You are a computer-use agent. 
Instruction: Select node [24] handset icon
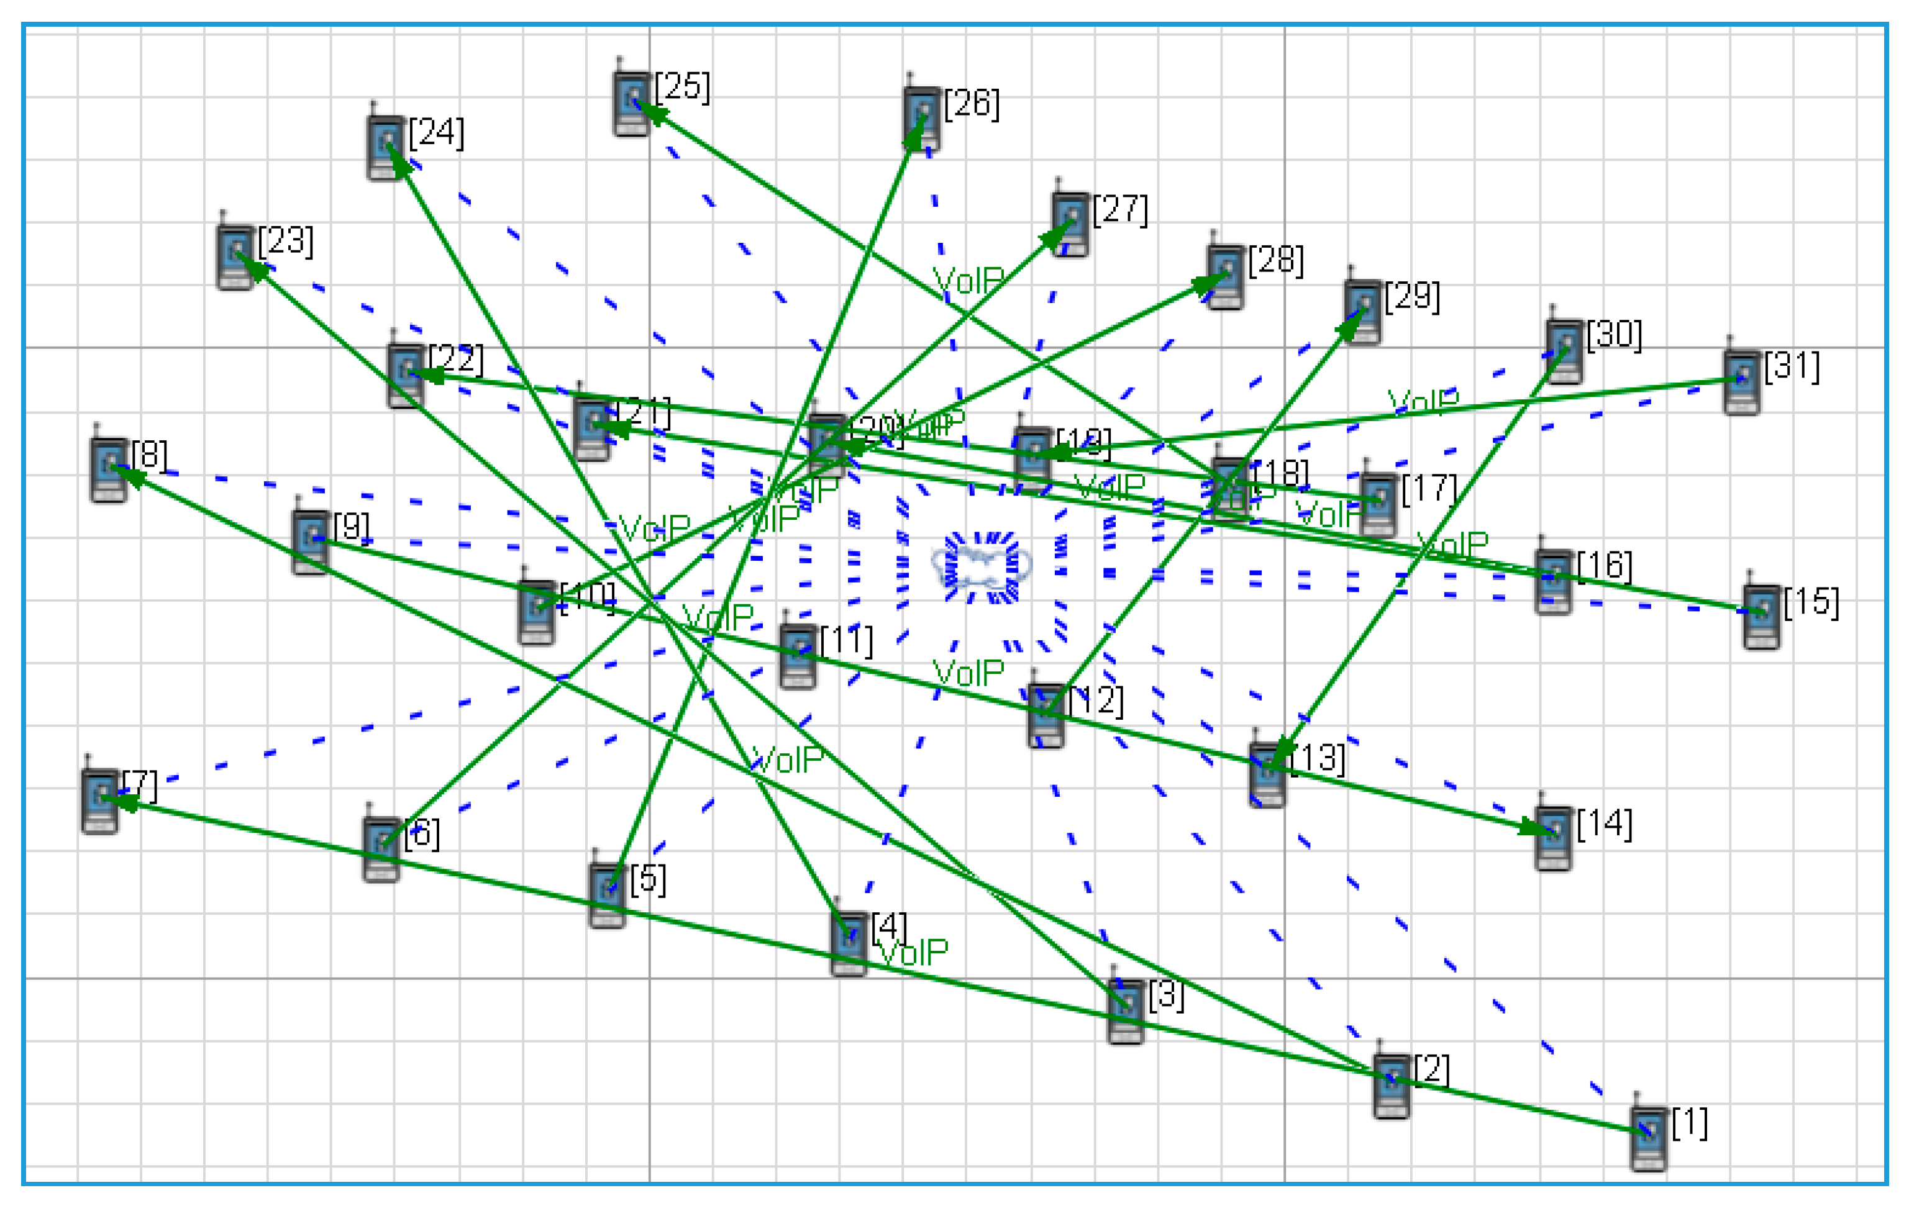point(386,147)
